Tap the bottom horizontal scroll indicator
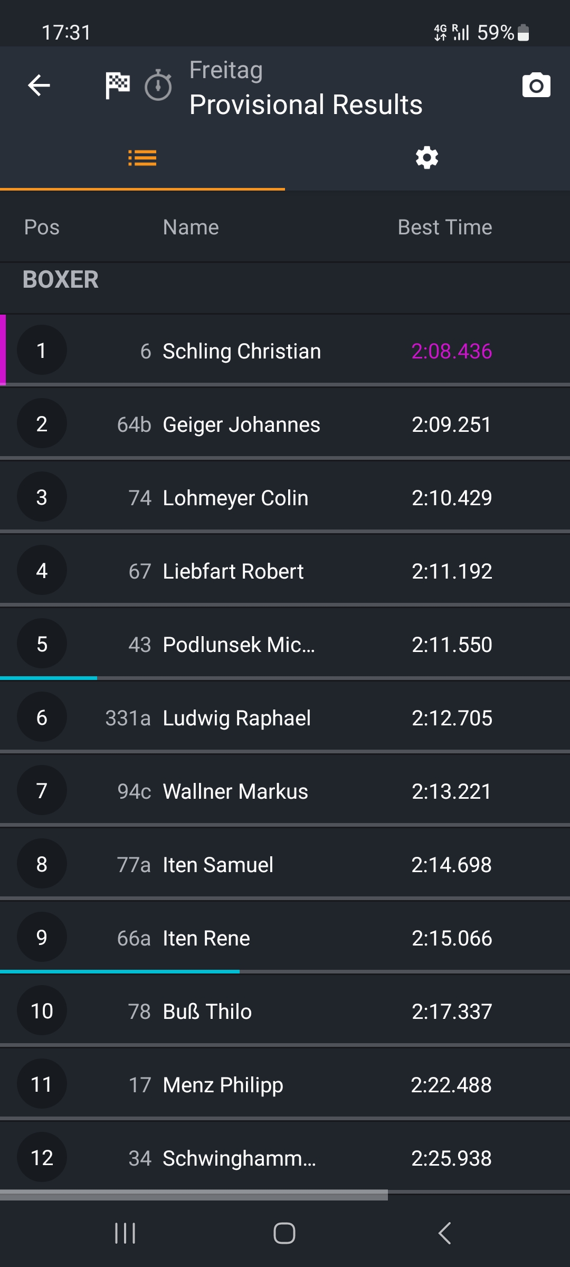Image resolution: width=570 pixels, height=1267 pixels. pyautogui.click(x=194, y=1195)
